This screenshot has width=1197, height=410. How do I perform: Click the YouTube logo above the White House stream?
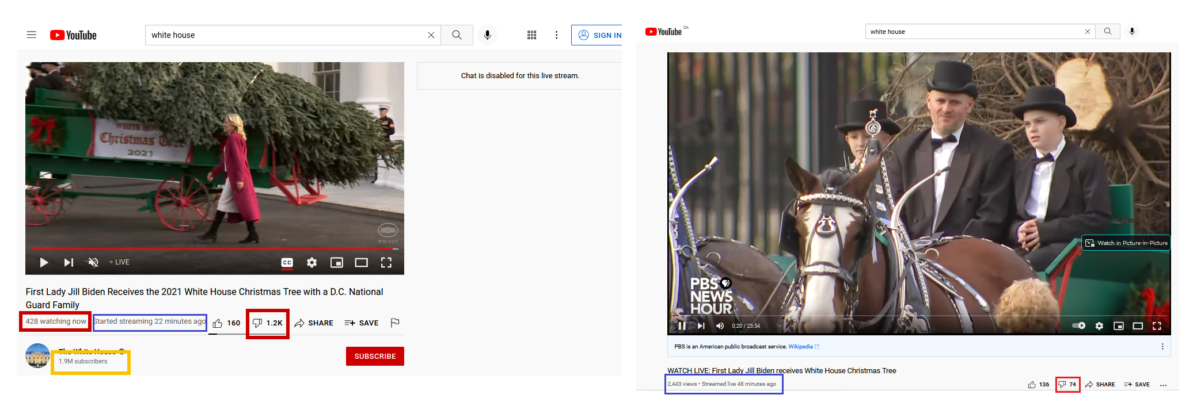[73, 35]
